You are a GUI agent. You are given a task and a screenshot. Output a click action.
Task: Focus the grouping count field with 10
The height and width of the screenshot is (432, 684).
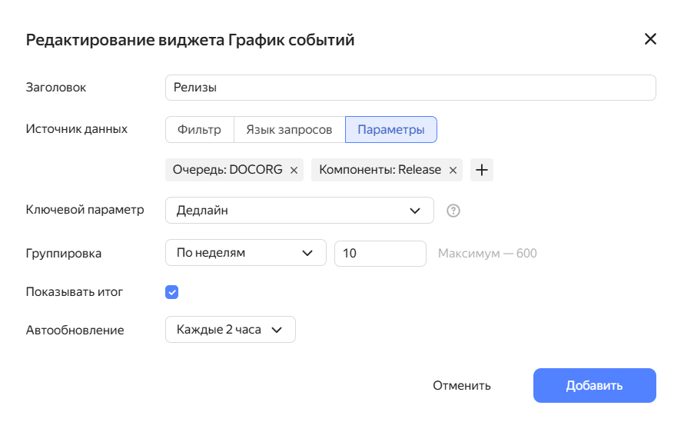pyautogui.click(x=380, y=253)
